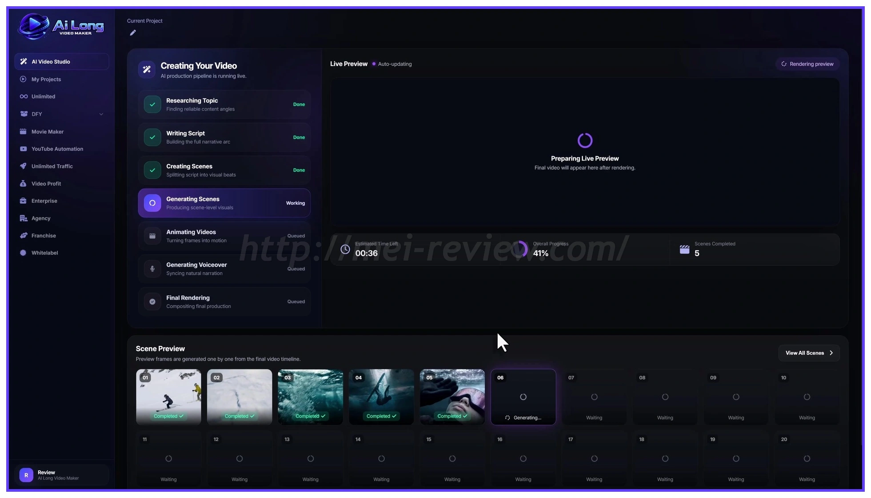871x498 pixels.
Task: Open scene 04 diver thumbnail
Action: tap(381, 397)
